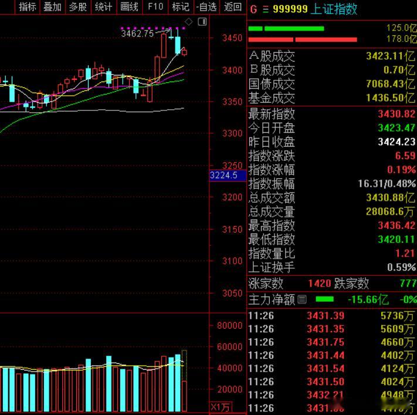Click the red G icon in header

click(x=253, y=10)
